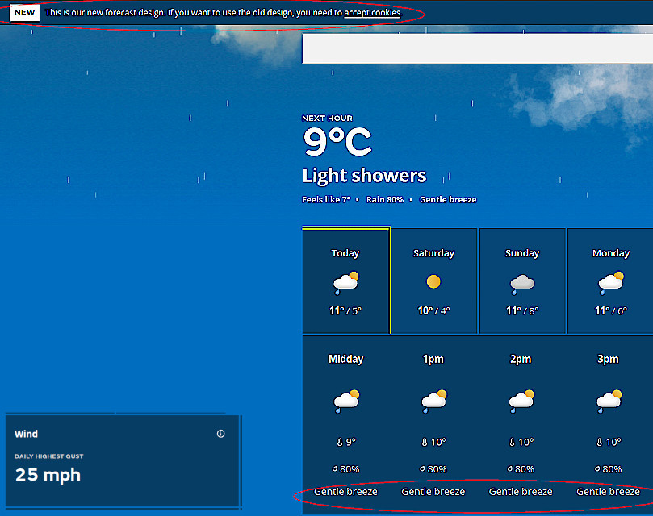Click the Midday hour label
Screen dimensions: 653x516
pyautogui.click(x=345, y=359)
